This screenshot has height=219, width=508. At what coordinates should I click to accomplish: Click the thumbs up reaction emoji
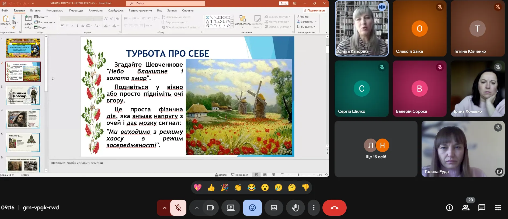coord(211,188)
